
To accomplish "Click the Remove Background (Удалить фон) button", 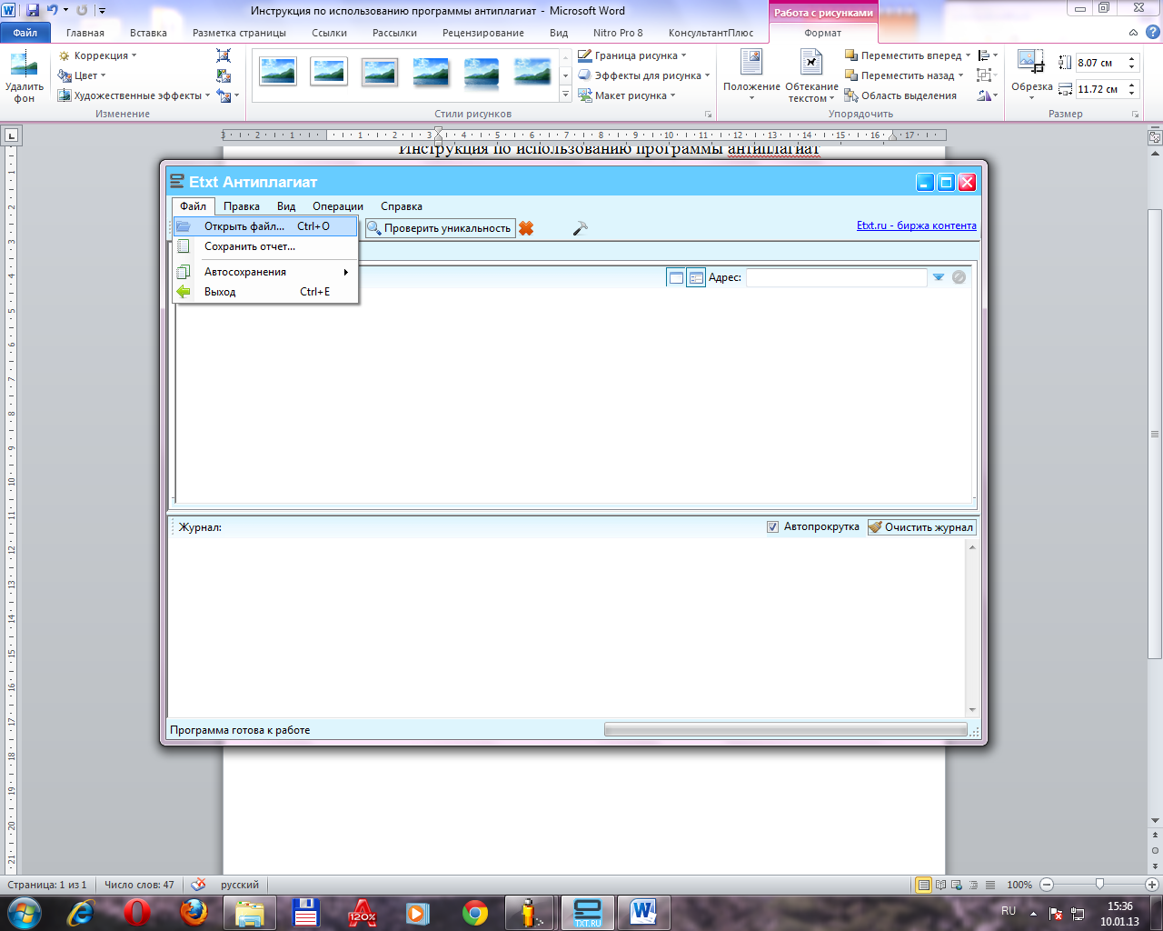I will (24, 76).
